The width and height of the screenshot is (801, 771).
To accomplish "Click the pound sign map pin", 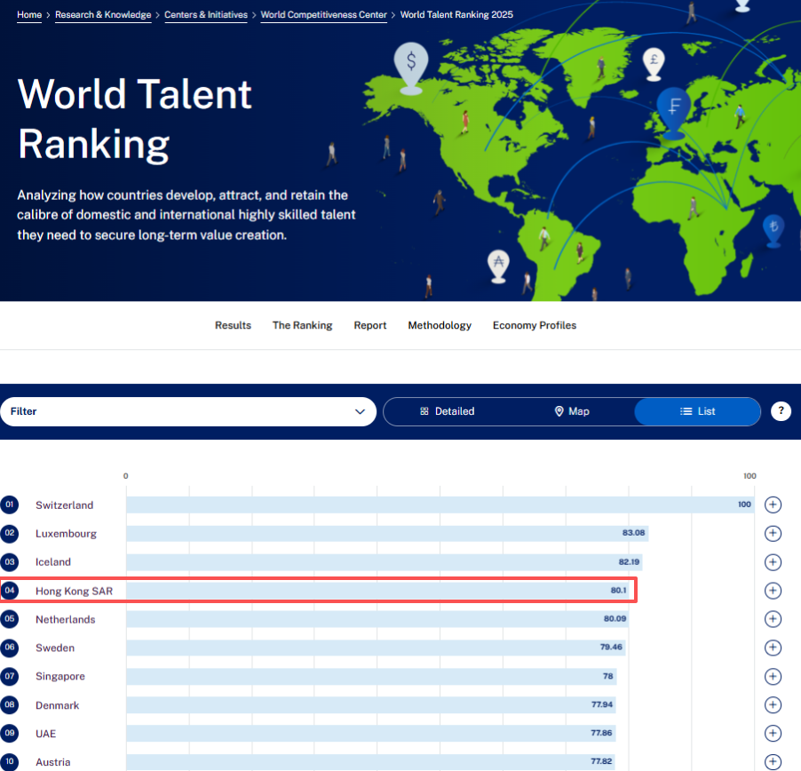I will coord(653,63).
